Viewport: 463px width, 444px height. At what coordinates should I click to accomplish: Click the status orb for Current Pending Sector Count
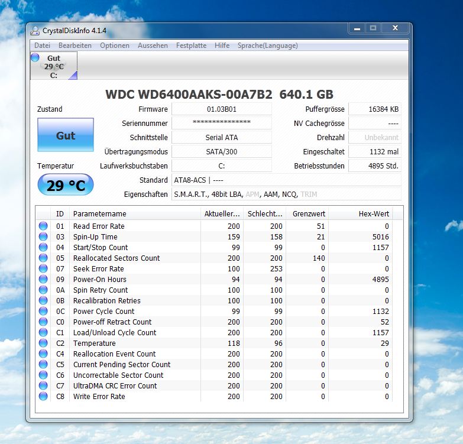point(43,364)
